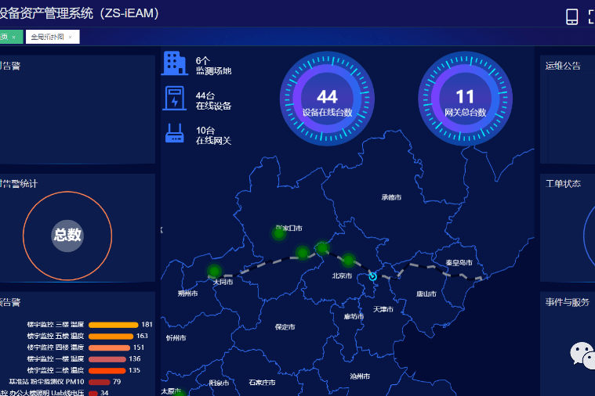Click the router icon for 在线网关
The width and height of the screenshot is (595, 396).
pos(174,134)
